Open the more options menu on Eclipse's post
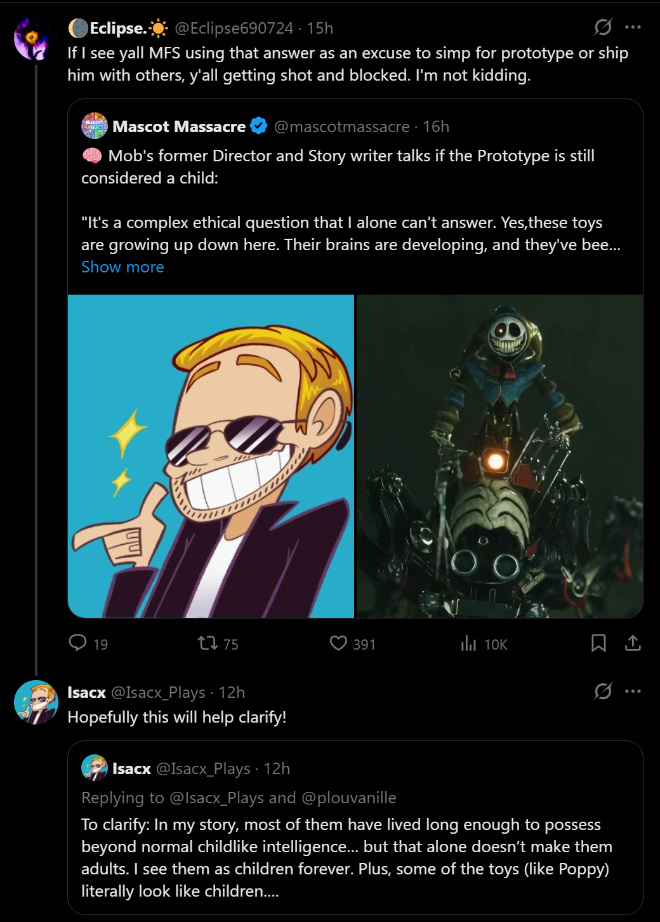660x922 pixels. point(633,27)
